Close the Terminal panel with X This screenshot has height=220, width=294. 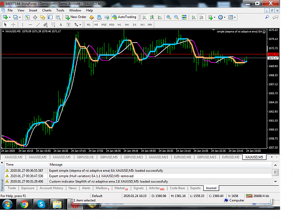click(2, 163)
